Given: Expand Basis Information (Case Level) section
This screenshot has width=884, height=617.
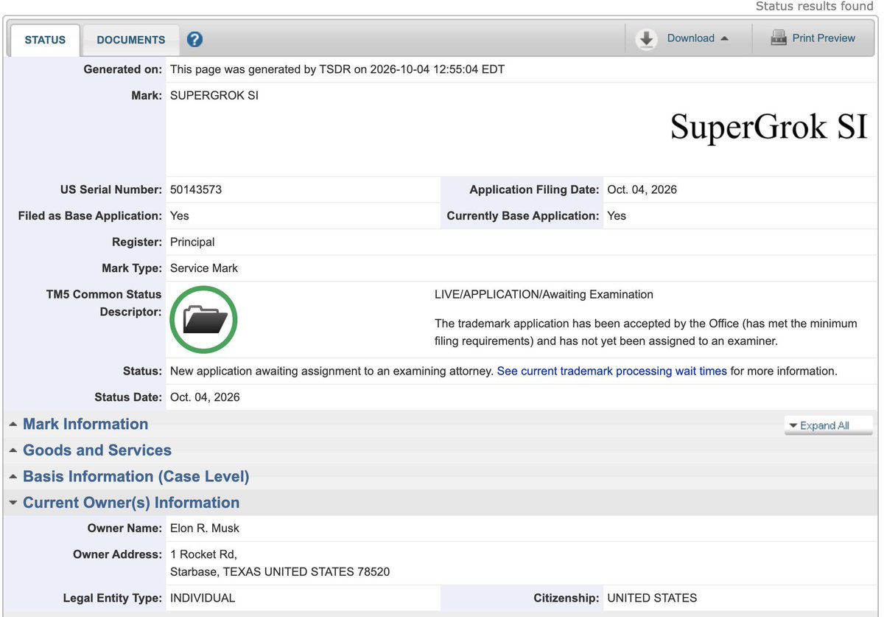Looking at the screenshot, I should click(136, 477).
